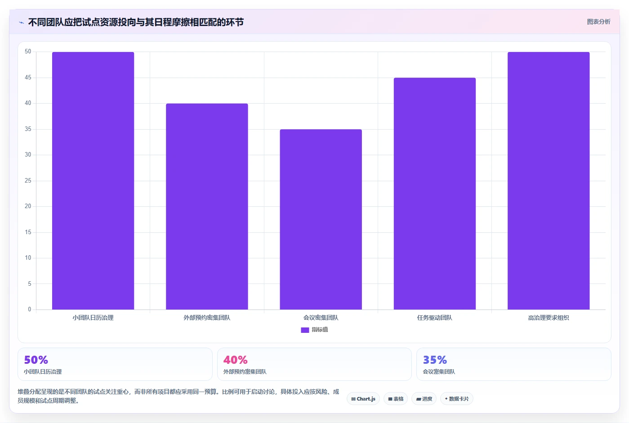629x423 pixels.
Task: Click the header icon beside the chart title
Action: coord(21,22)
